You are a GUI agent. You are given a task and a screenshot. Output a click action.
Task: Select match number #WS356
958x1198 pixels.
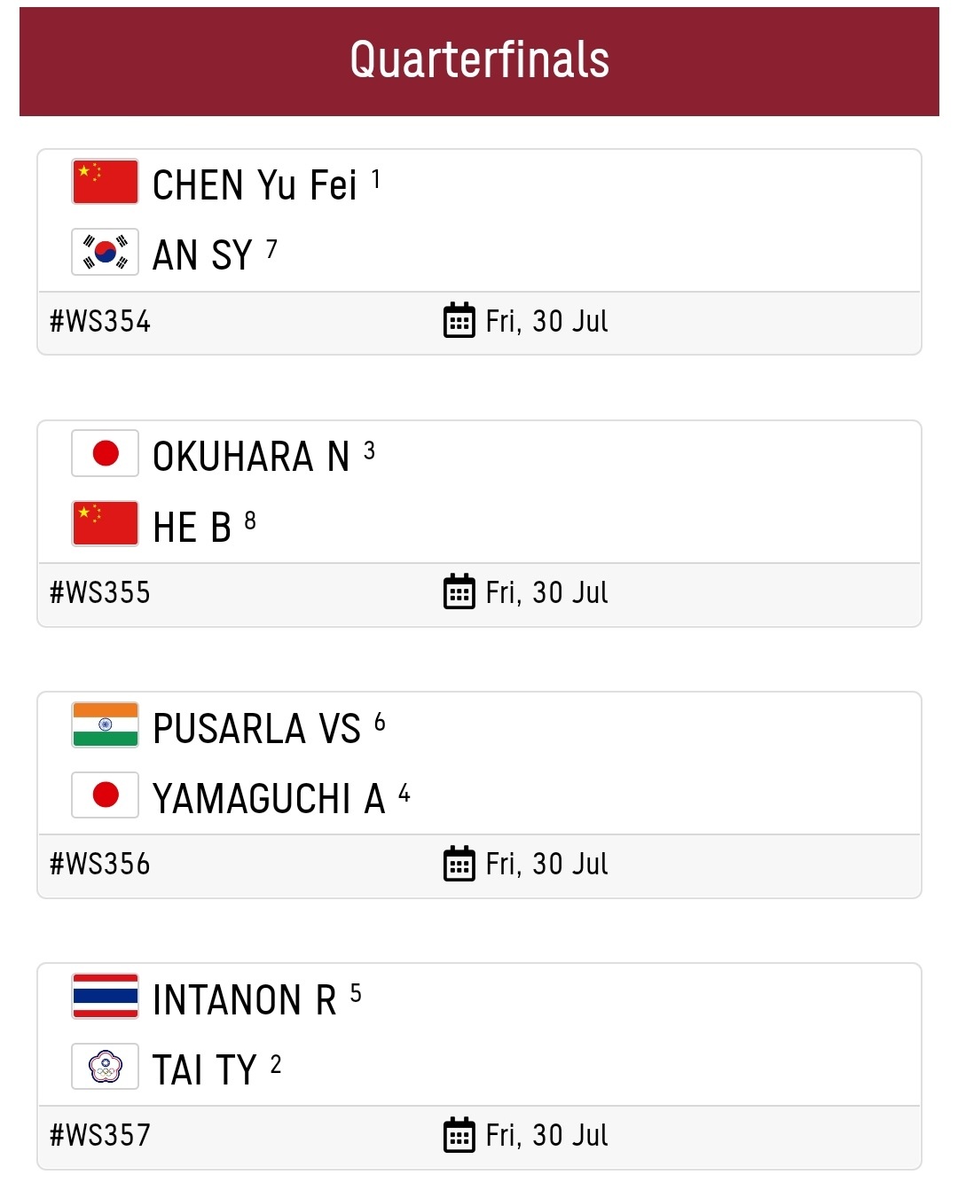[x=100, y=864]
